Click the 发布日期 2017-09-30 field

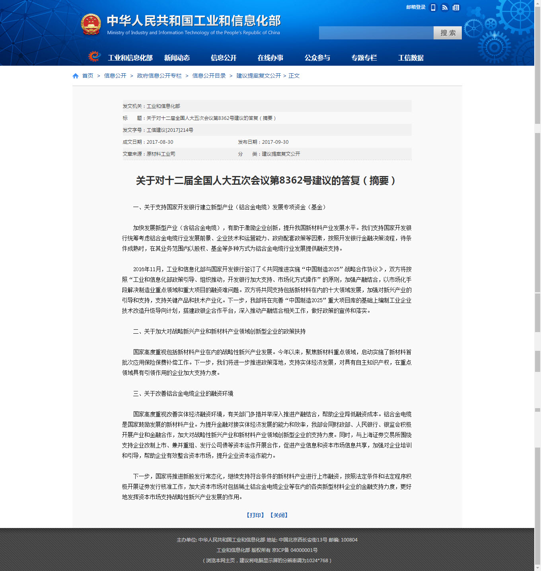pyautogui.click(x=263, y=142)
